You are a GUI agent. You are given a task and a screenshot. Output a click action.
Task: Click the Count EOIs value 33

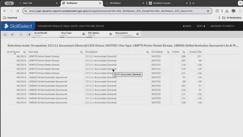(x=200, y=90)
